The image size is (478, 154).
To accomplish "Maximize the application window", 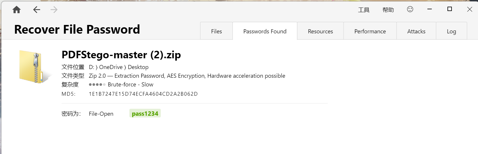I will click(450, 9).
